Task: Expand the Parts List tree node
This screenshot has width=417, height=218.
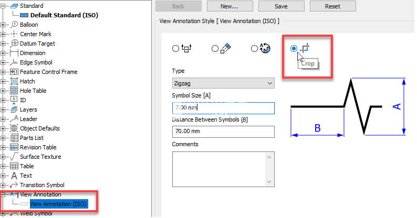Action: (3, 138)
